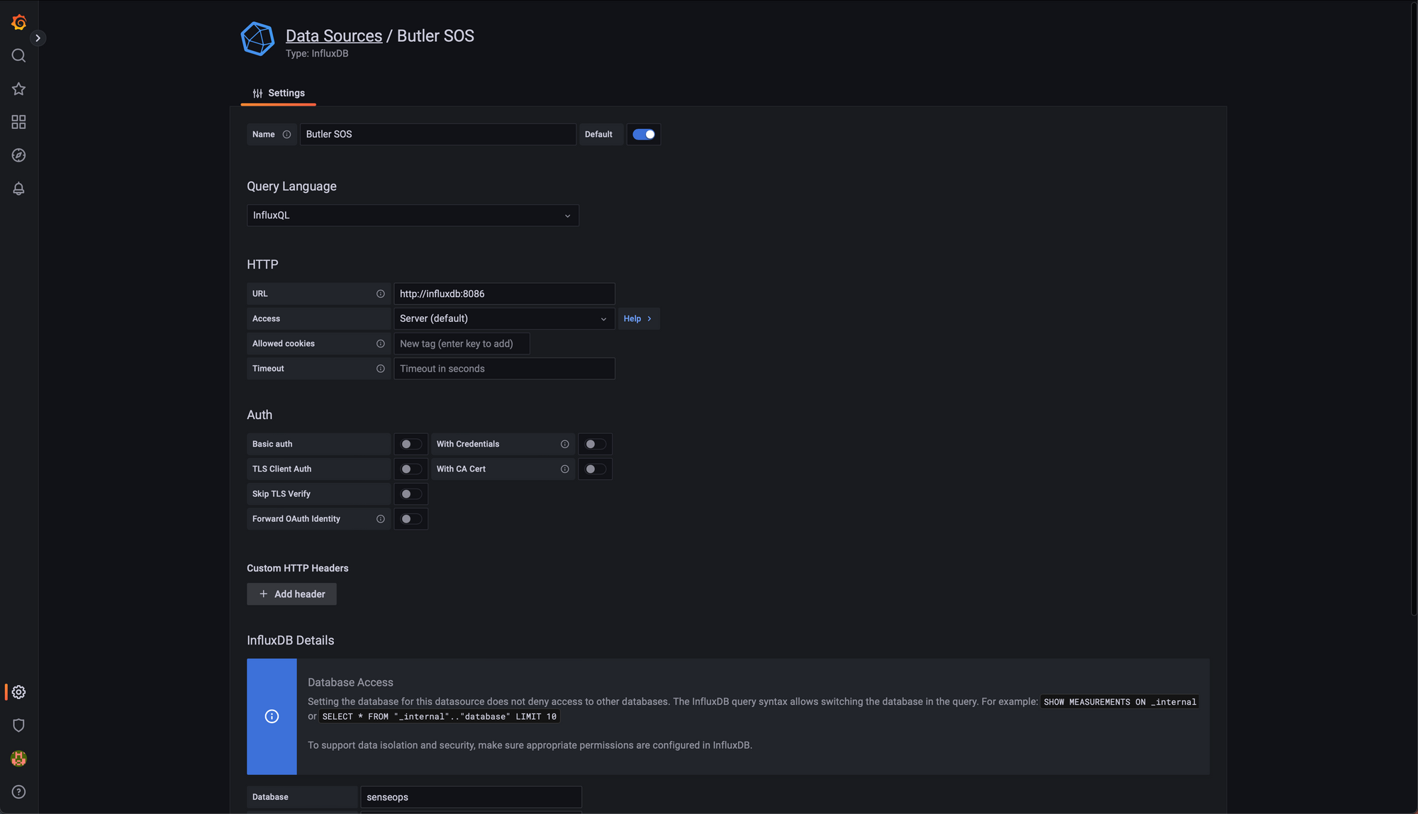This screenshot has height=814, width=1418.
Task: Click 'SHOW MEASUREMENTS ON _internal' code text
Action: point(1120,702)
